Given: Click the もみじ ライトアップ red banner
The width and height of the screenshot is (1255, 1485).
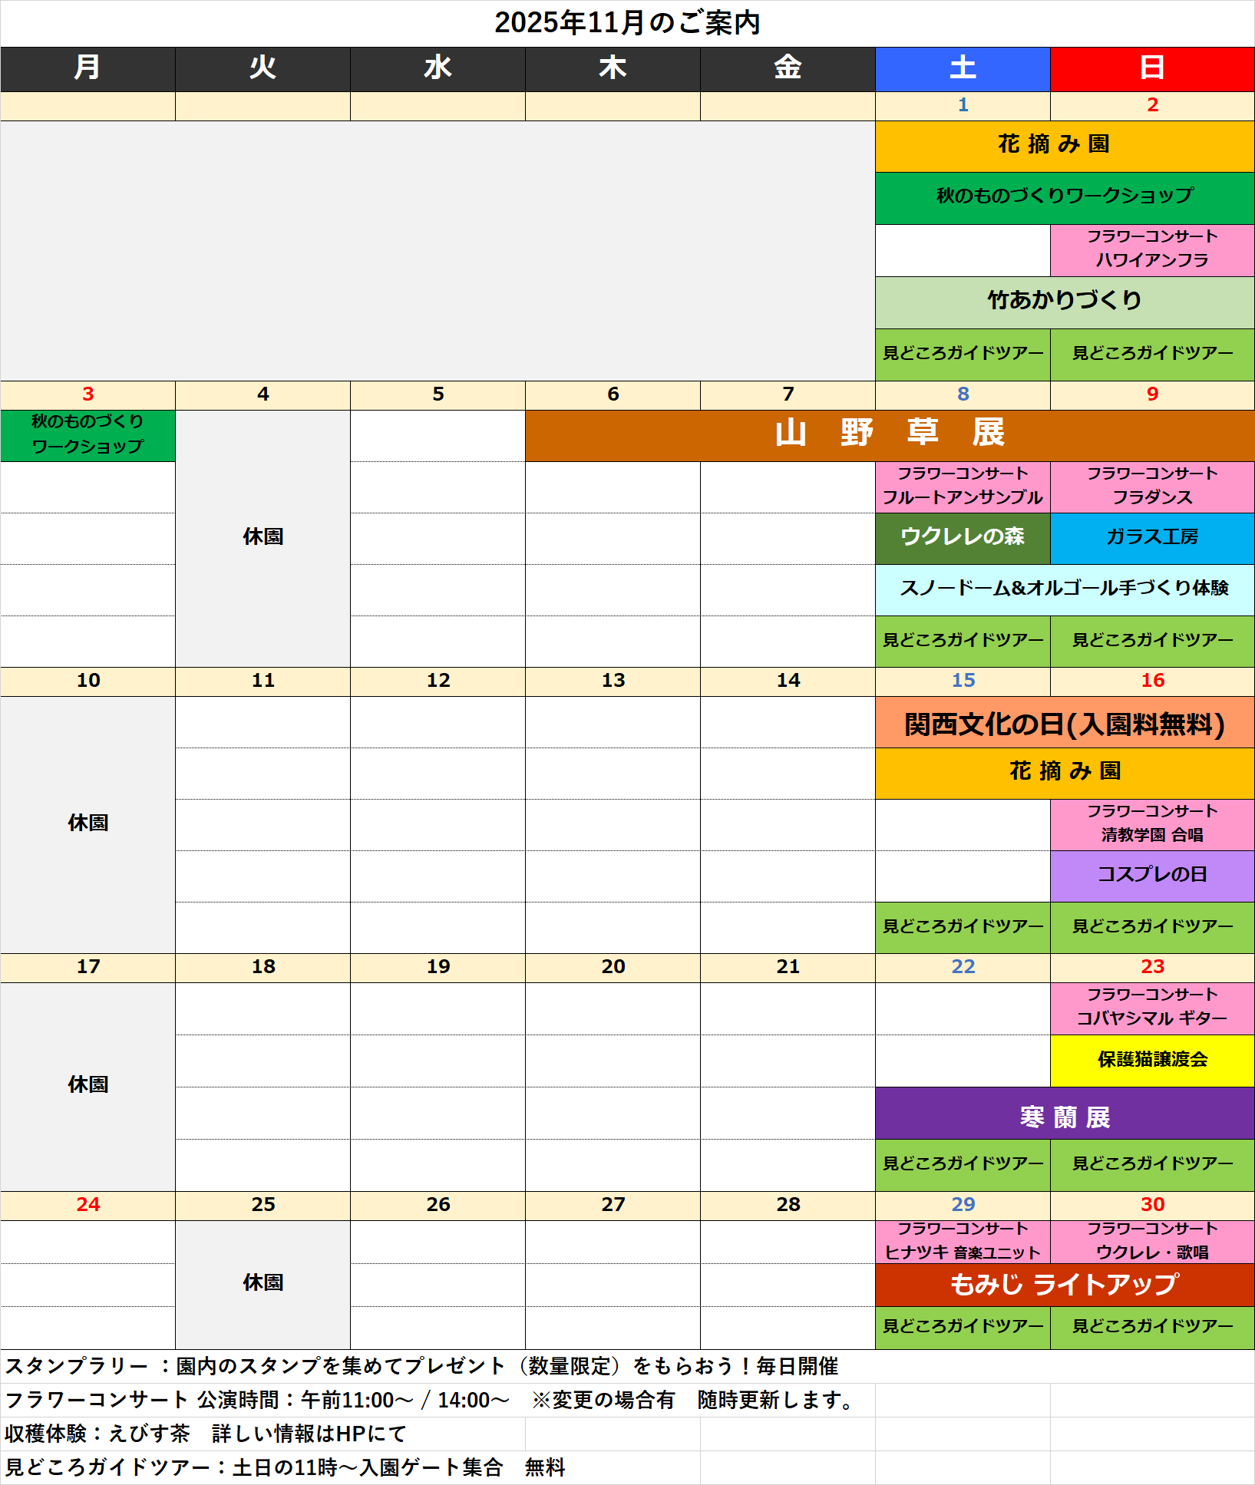Looking at the screenshot, I should pyautogui.click(x=1064, y=1284).
